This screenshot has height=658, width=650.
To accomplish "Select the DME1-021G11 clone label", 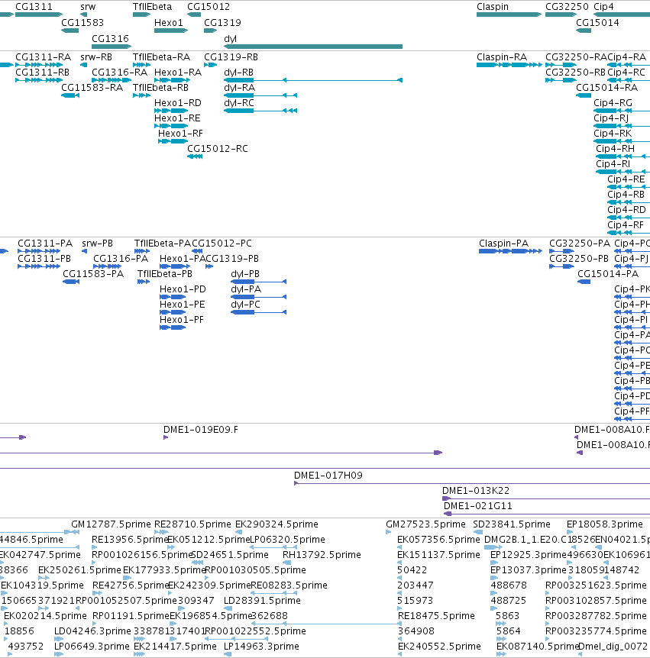I will (478, 506).
